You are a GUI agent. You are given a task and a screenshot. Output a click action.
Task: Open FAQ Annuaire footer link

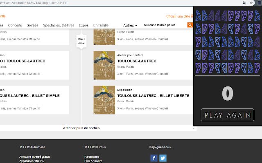(x=93, y=161)
